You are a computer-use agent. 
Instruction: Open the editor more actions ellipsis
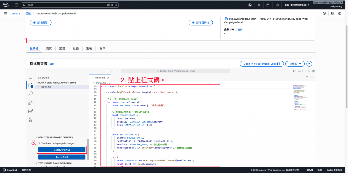tap(312, 78)
